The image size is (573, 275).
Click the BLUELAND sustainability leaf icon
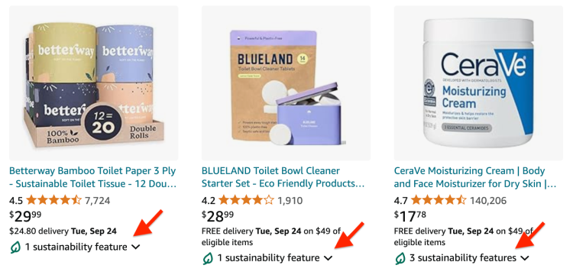pos(208,258)
